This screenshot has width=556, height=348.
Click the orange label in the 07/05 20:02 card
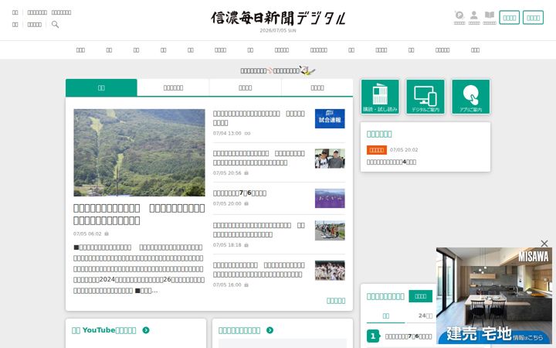point(377,150)
